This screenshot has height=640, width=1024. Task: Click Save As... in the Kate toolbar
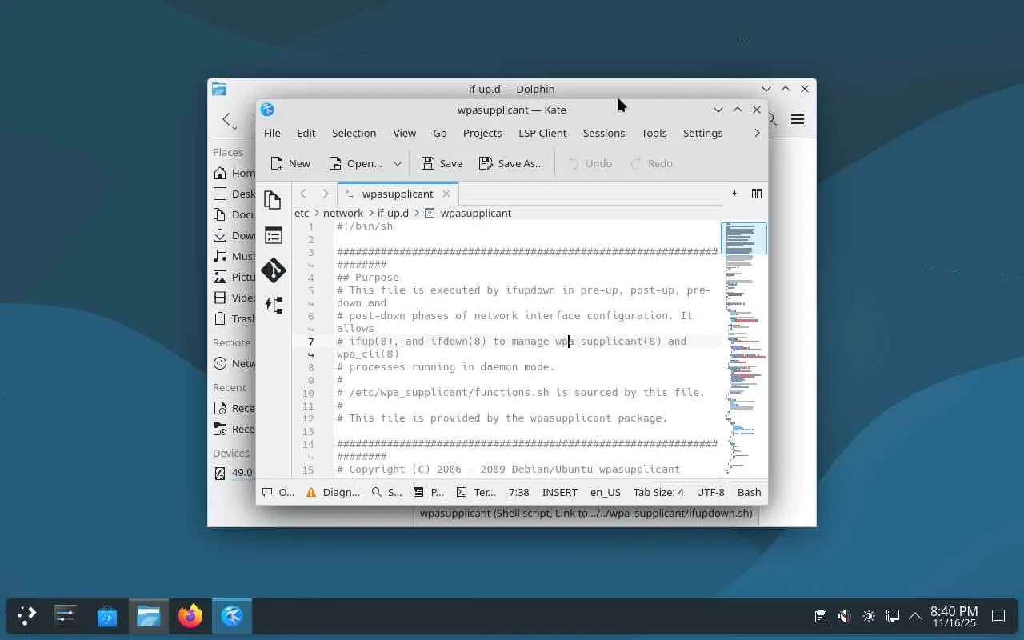511,163
